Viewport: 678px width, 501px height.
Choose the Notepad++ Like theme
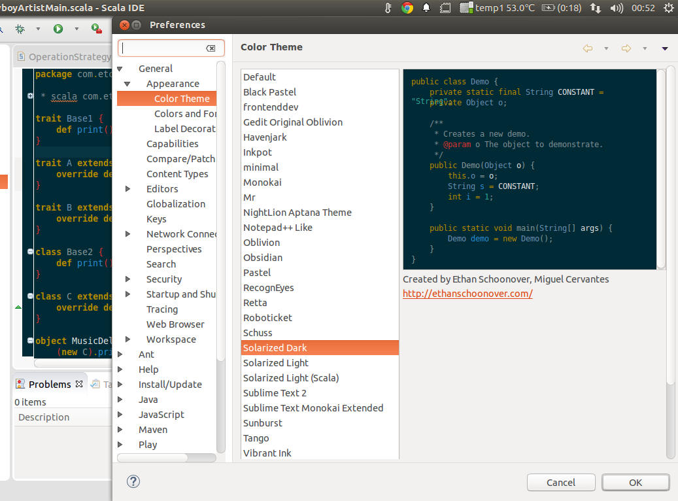[x=320, y=228]
